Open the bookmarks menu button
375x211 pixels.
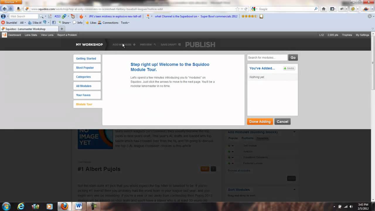[x=333, y=9]
